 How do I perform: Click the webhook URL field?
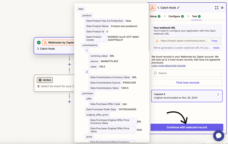187,41
